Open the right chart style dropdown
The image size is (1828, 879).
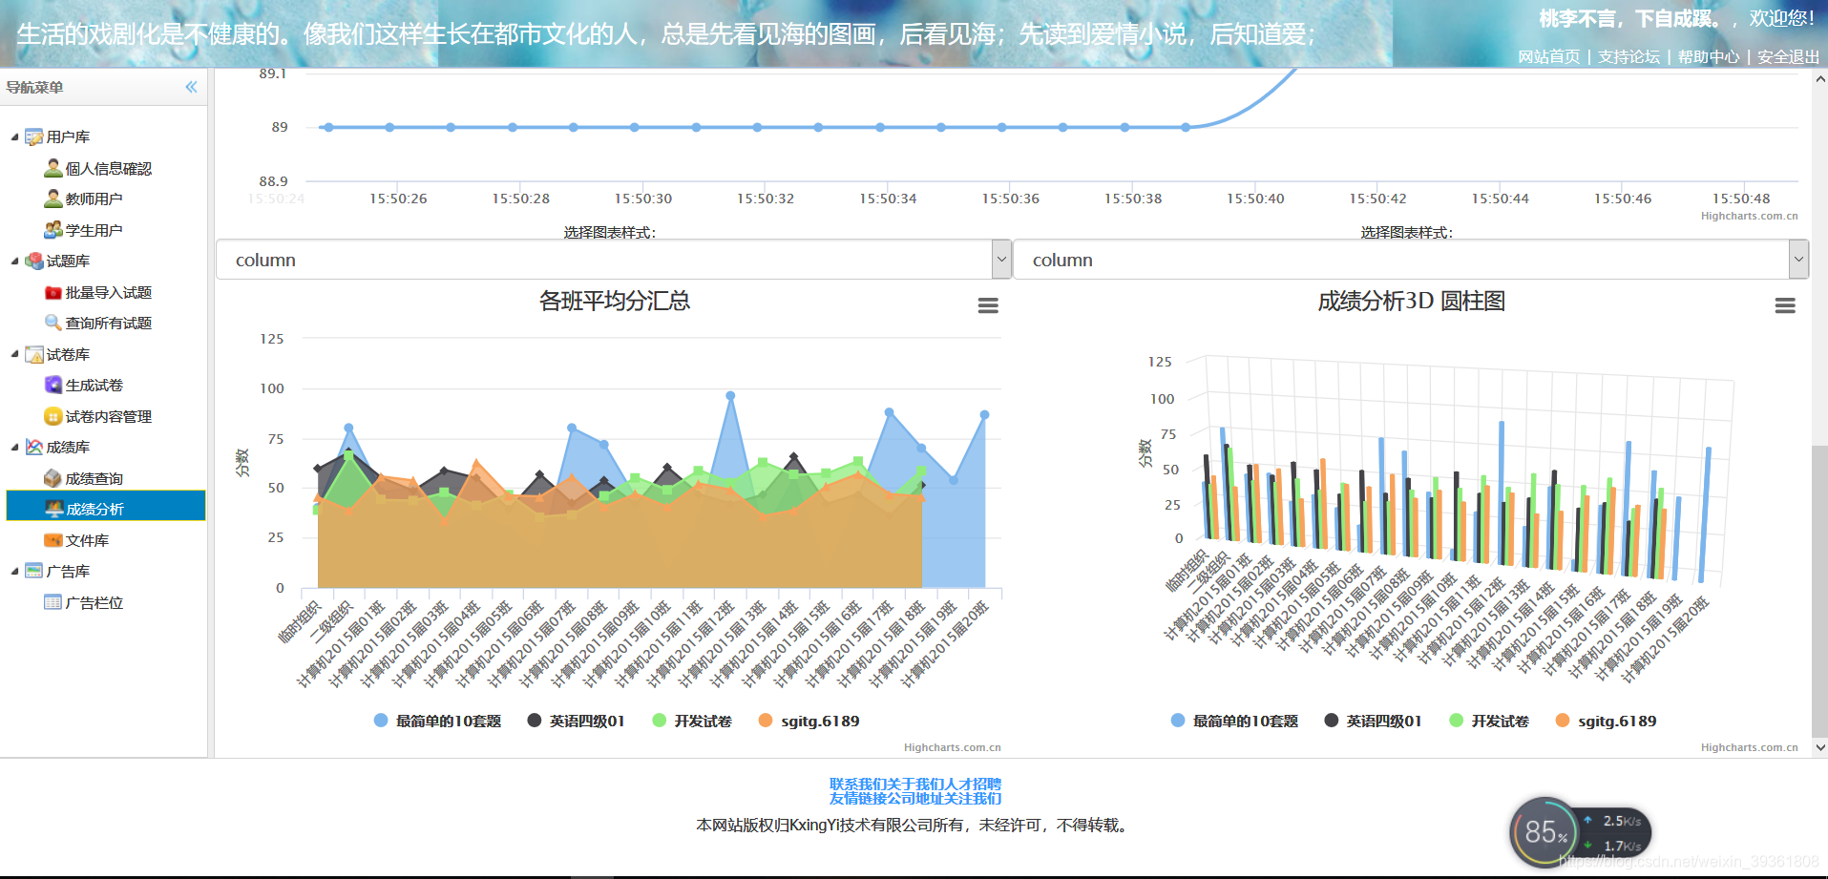point(1796,259)
